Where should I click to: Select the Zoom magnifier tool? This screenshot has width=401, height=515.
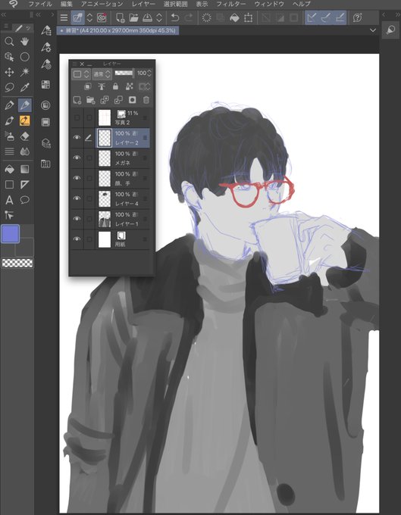point(9,42)
